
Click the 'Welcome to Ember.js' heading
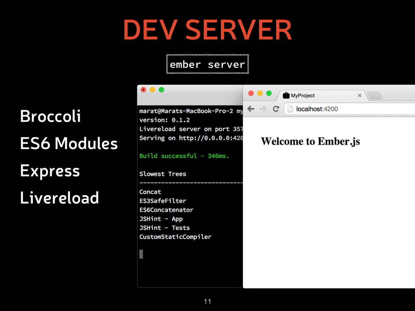point(310,141)
